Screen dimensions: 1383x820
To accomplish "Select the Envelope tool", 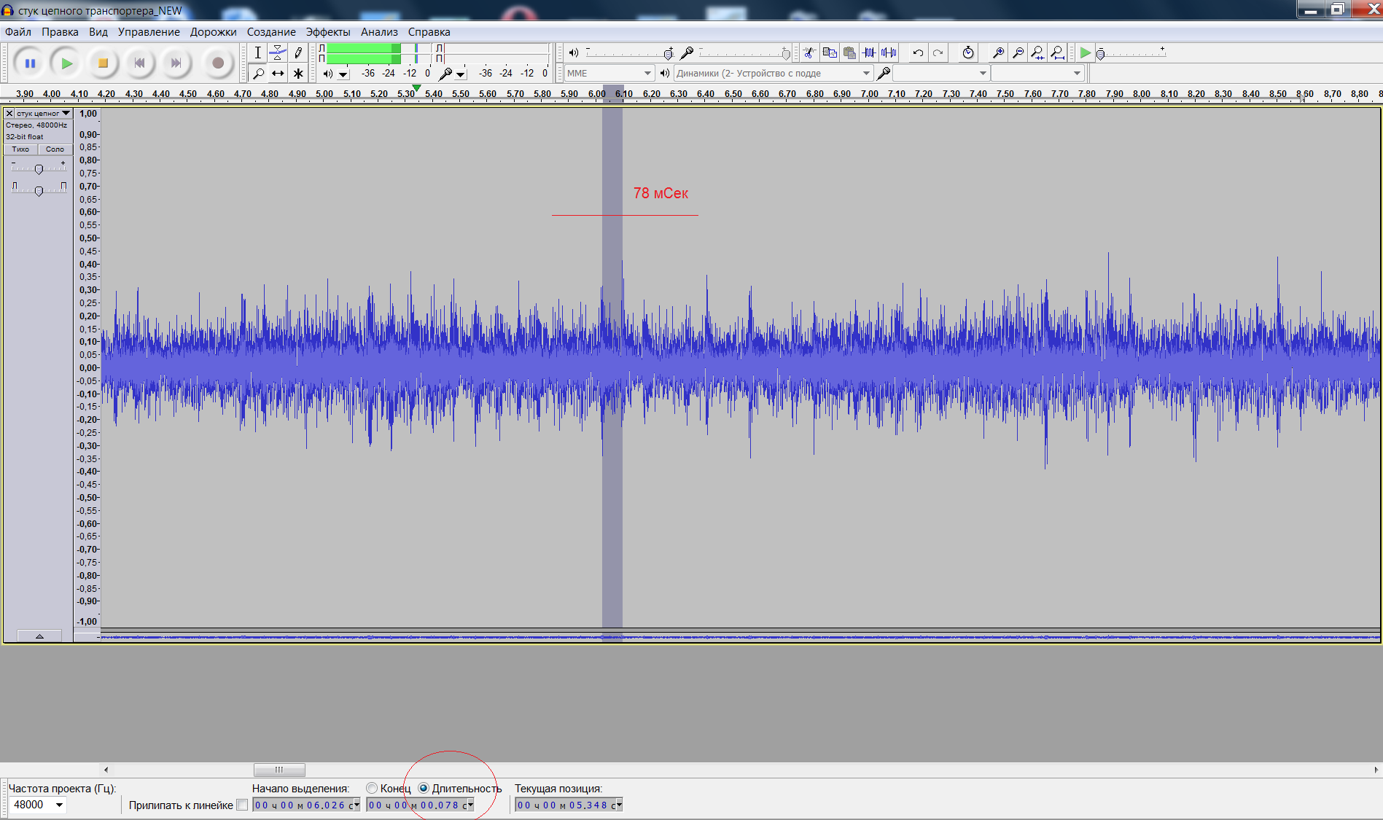I will pos(278,52).
